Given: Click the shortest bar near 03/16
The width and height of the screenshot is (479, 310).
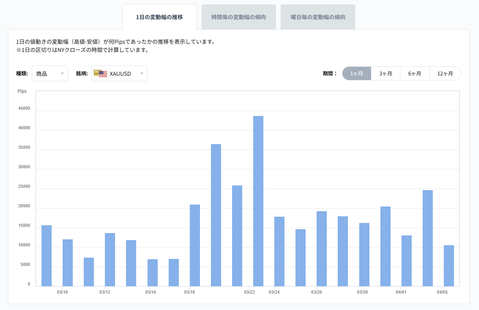Looking at the screenshot, I should (152, 271).
